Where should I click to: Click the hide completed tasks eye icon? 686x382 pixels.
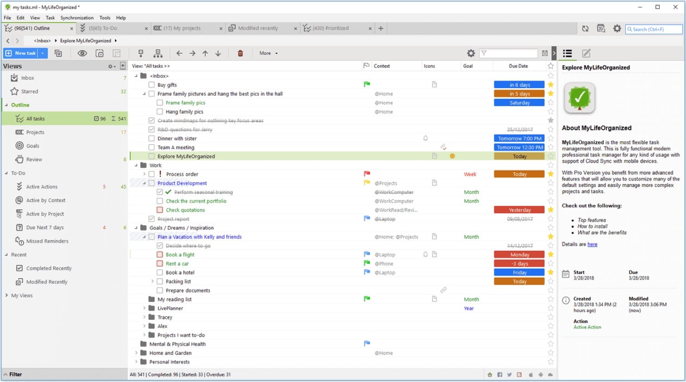click(83, 53)
